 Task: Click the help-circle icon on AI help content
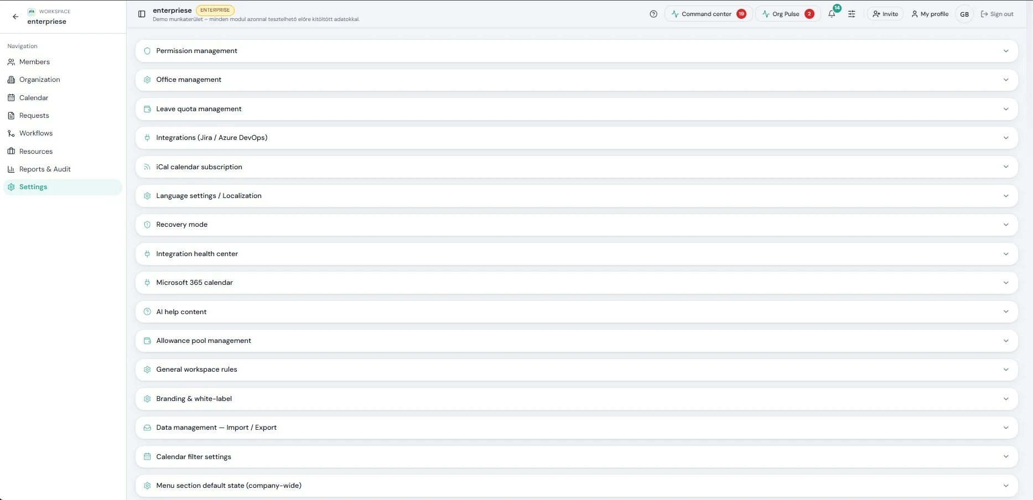click(147, 312)
